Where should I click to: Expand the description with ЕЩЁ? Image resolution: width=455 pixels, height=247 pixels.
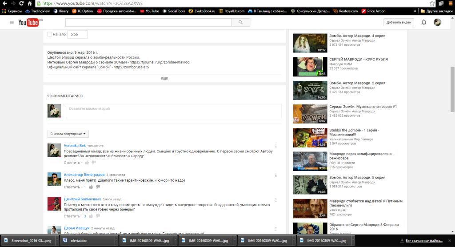pyautogui.click(x=164, y=79)
